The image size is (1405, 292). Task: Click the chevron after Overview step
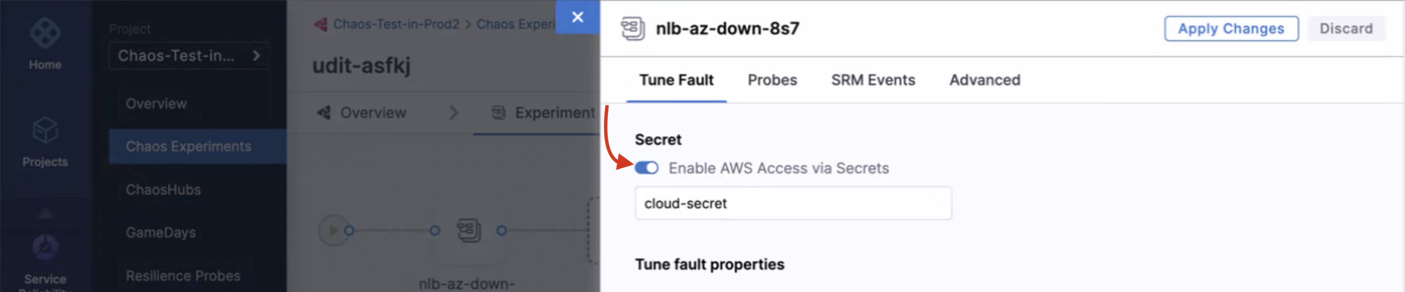coord(453,113)
